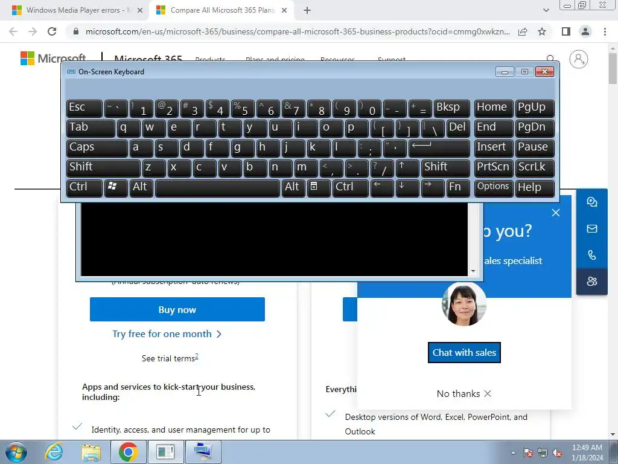
Task: Open keyboard Options key
Action: pyautogui.click(x=494, y=188)
